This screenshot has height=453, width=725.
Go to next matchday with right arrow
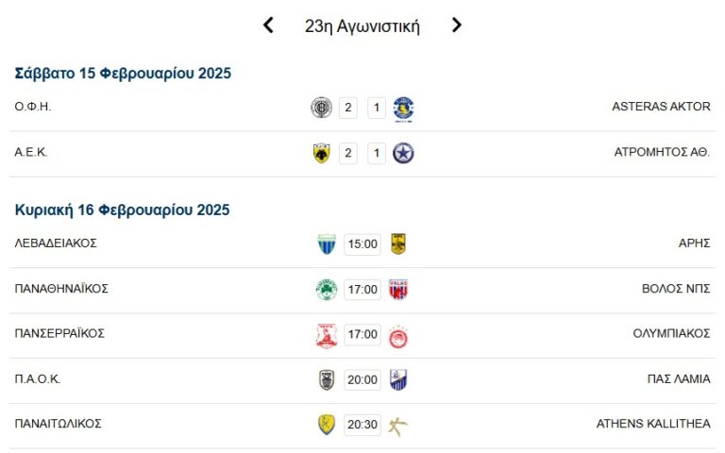pos(457,25)
